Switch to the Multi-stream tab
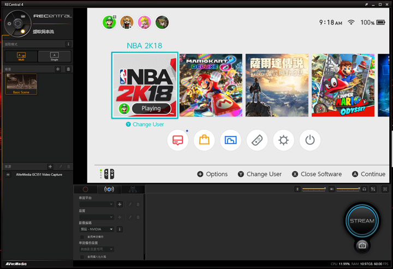 (x=133, y=189)
